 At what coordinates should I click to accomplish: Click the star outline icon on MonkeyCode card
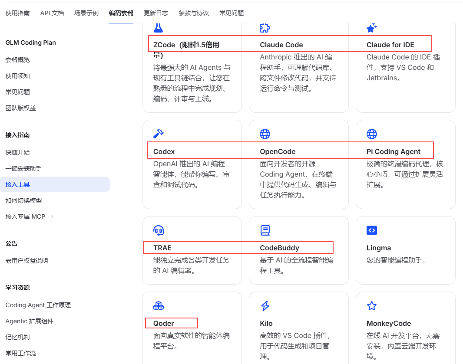(372, 306)
